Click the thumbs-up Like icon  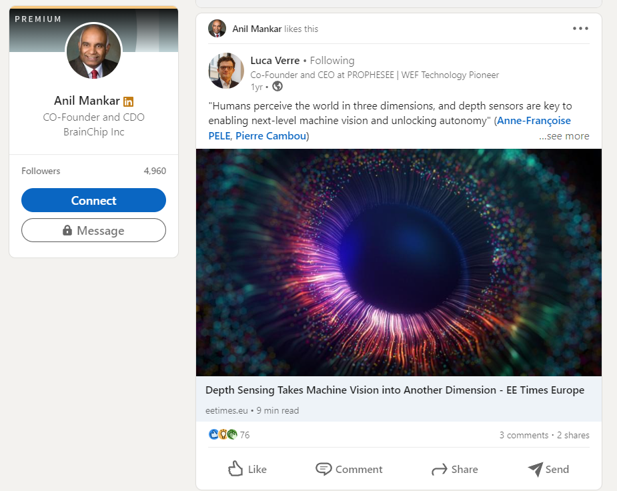coord(235,469)
